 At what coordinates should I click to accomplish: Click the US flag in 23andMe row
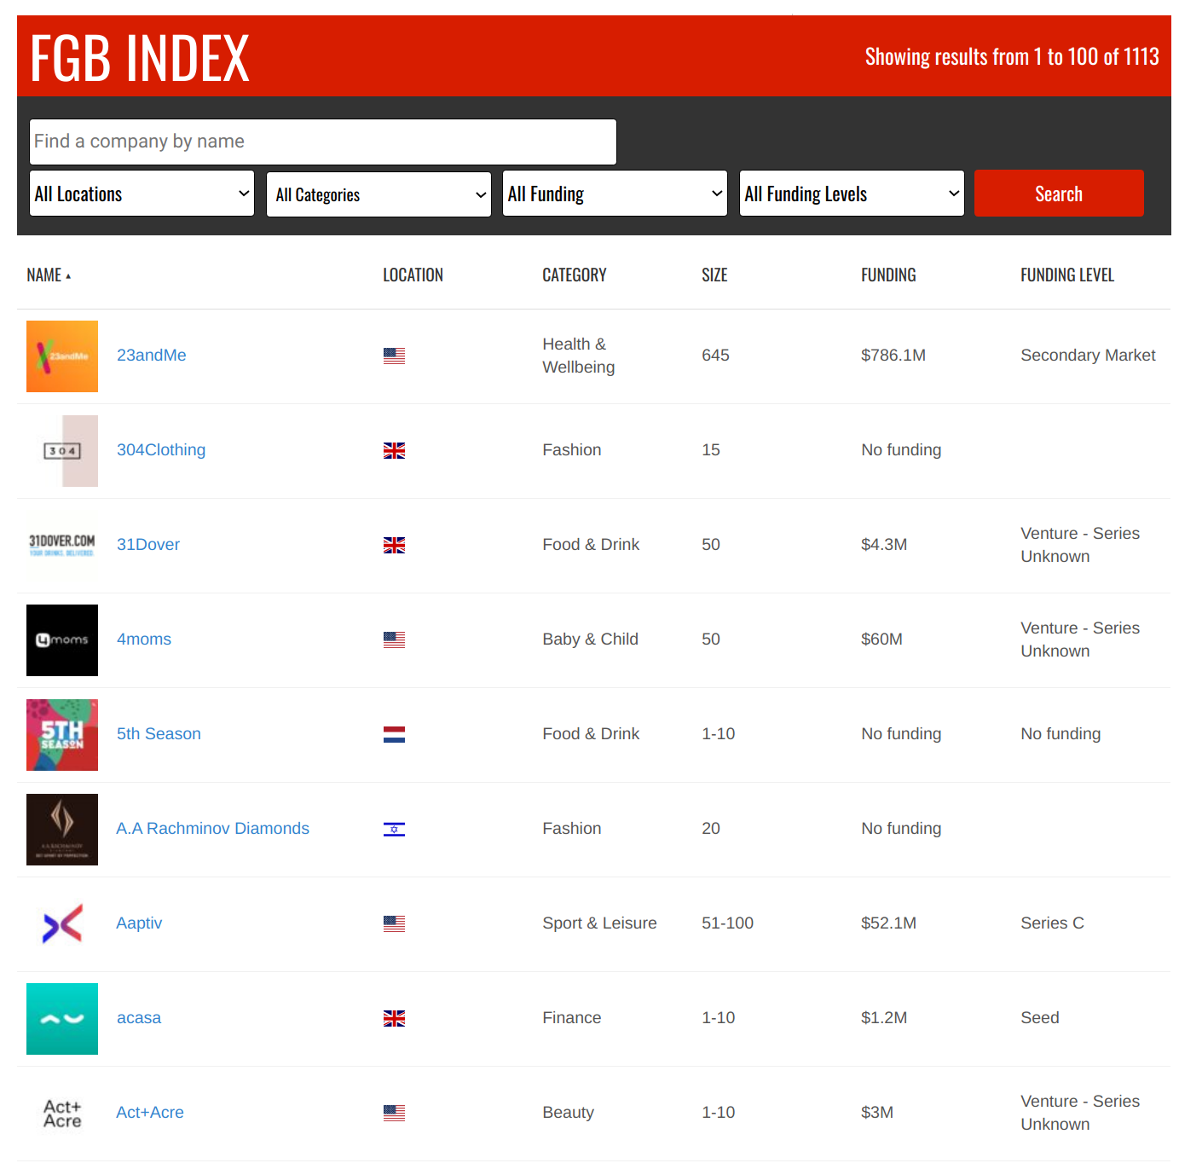394,356
